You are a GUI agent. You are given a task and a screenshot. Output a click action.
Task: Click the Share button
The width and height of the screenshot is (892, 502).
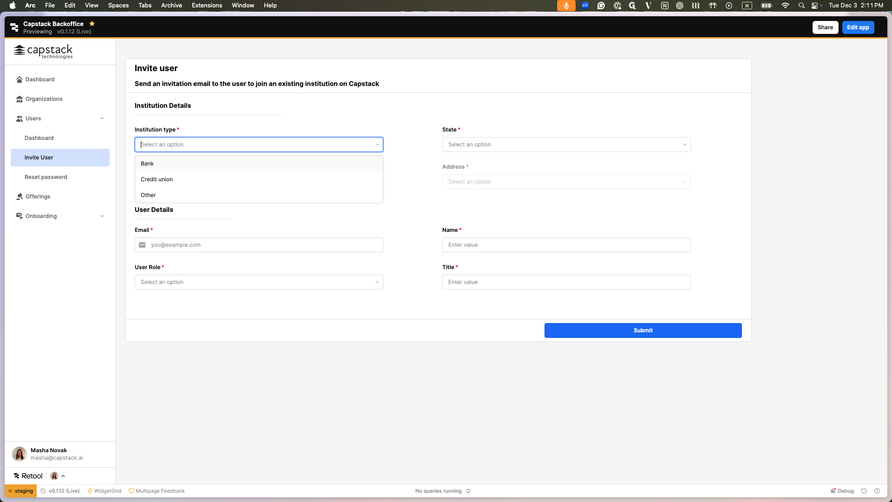click(825, 27)
